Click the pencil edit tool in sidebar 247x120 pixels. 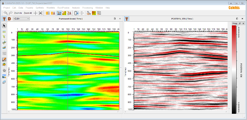coord(4,59)
